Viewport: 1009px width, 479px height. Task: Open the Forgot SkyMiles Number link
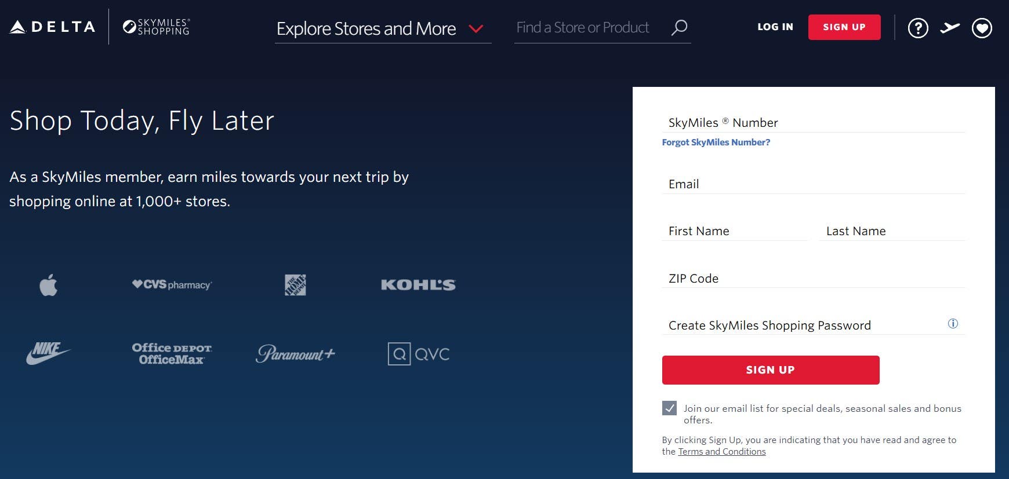click(716, 142)
